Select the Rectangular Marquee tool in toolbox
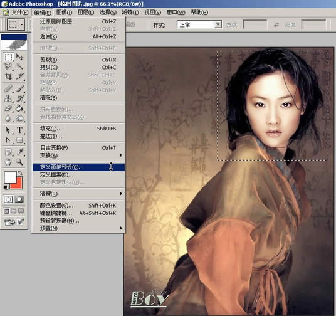 pos(8,57)
